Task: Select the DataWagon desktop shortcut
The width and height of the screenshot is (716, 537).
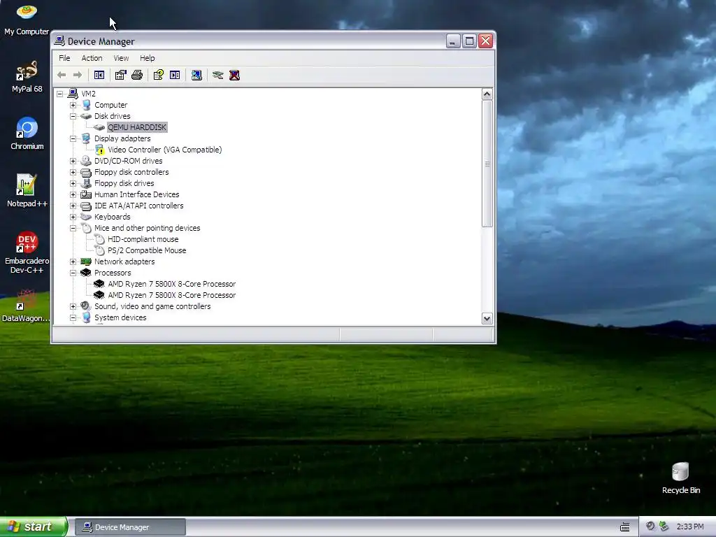Action: click(x=26, y=306)
